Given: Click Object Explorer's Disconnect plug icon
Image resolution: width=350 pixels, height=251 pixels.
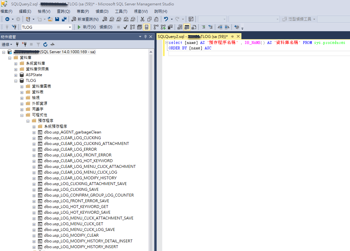Looking at the screenshot, I should pyautogui.click(x=24, y=44).
